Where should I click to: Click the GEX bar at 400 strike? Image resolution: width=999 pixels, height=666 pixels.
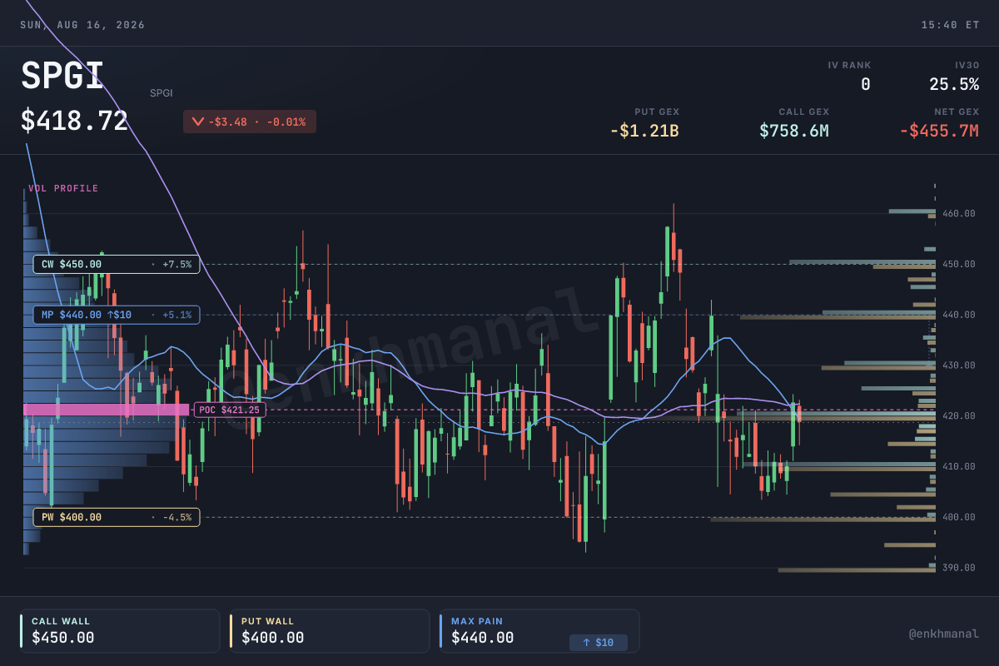click(823, 519)
